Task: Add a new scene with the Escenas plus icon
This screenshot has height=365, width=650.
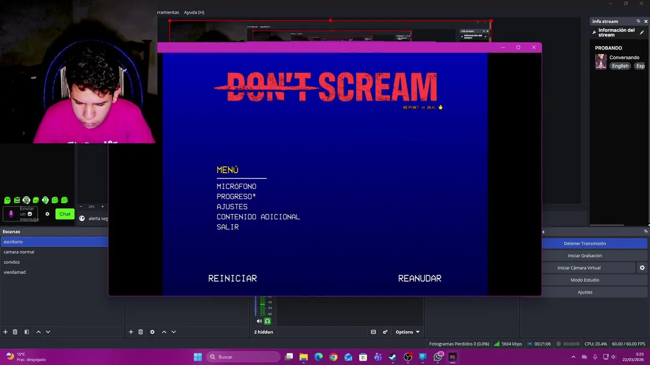Action: click(x=6, y=332)
